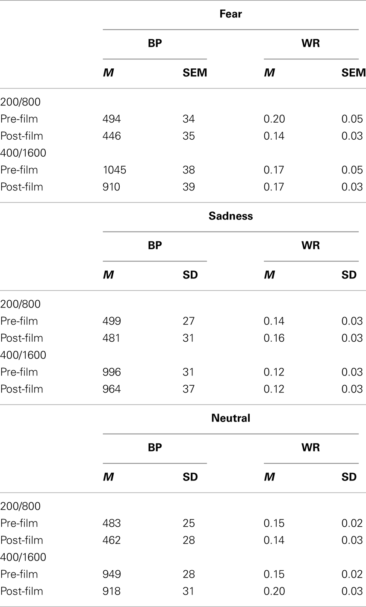Click the Neutral BP value 918
The height and width of the screenshot is (607, 366).
[x=112, y=591]
